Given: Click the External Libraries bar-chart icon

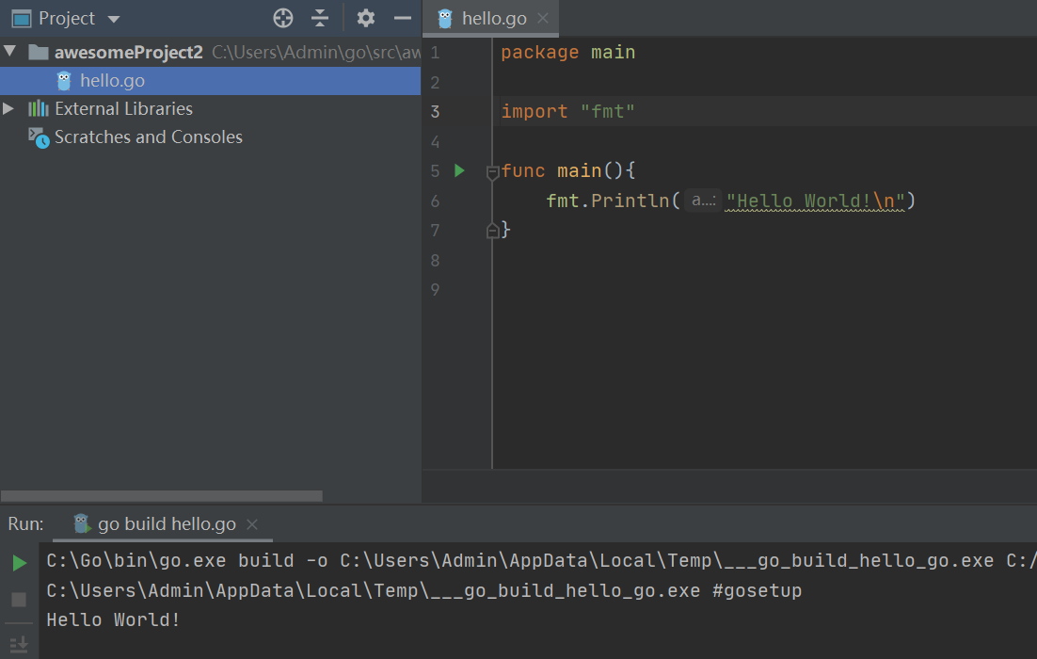Looking at the screenshot, I should point(39,108).
